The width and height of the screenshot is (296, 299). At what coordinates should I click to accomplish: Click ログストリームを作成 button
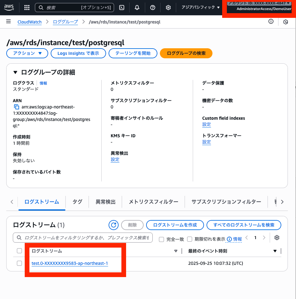175,225
